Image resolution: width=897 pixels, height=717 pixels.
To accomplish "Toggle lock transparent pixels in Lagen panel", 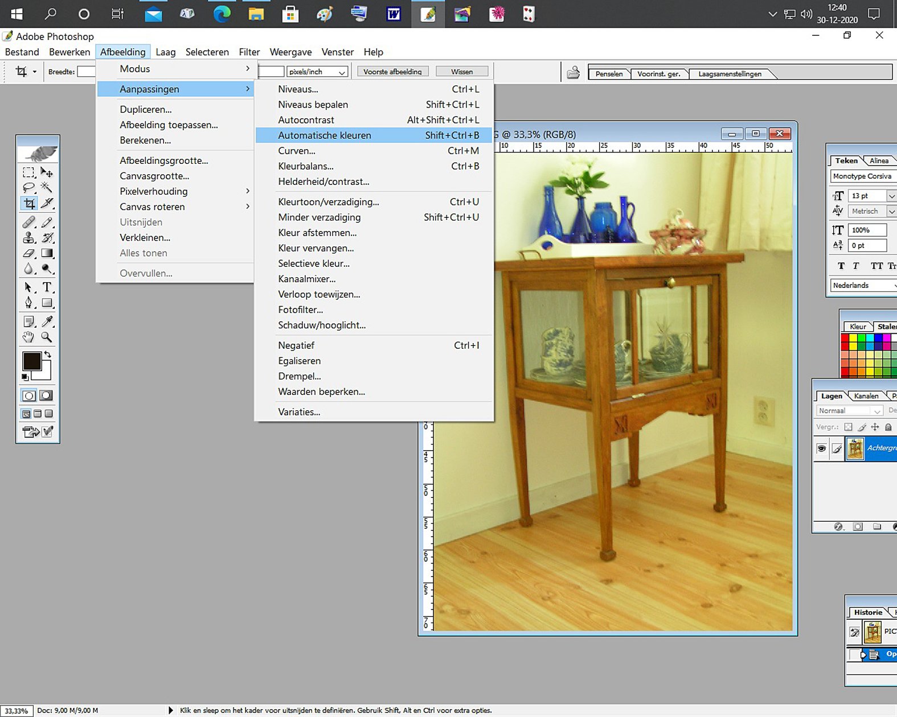I will tap(848, 427).
